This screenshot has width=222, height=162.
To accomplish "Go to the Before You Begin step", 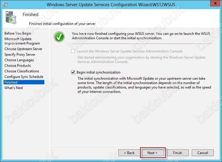I will (x=18, y=33).
